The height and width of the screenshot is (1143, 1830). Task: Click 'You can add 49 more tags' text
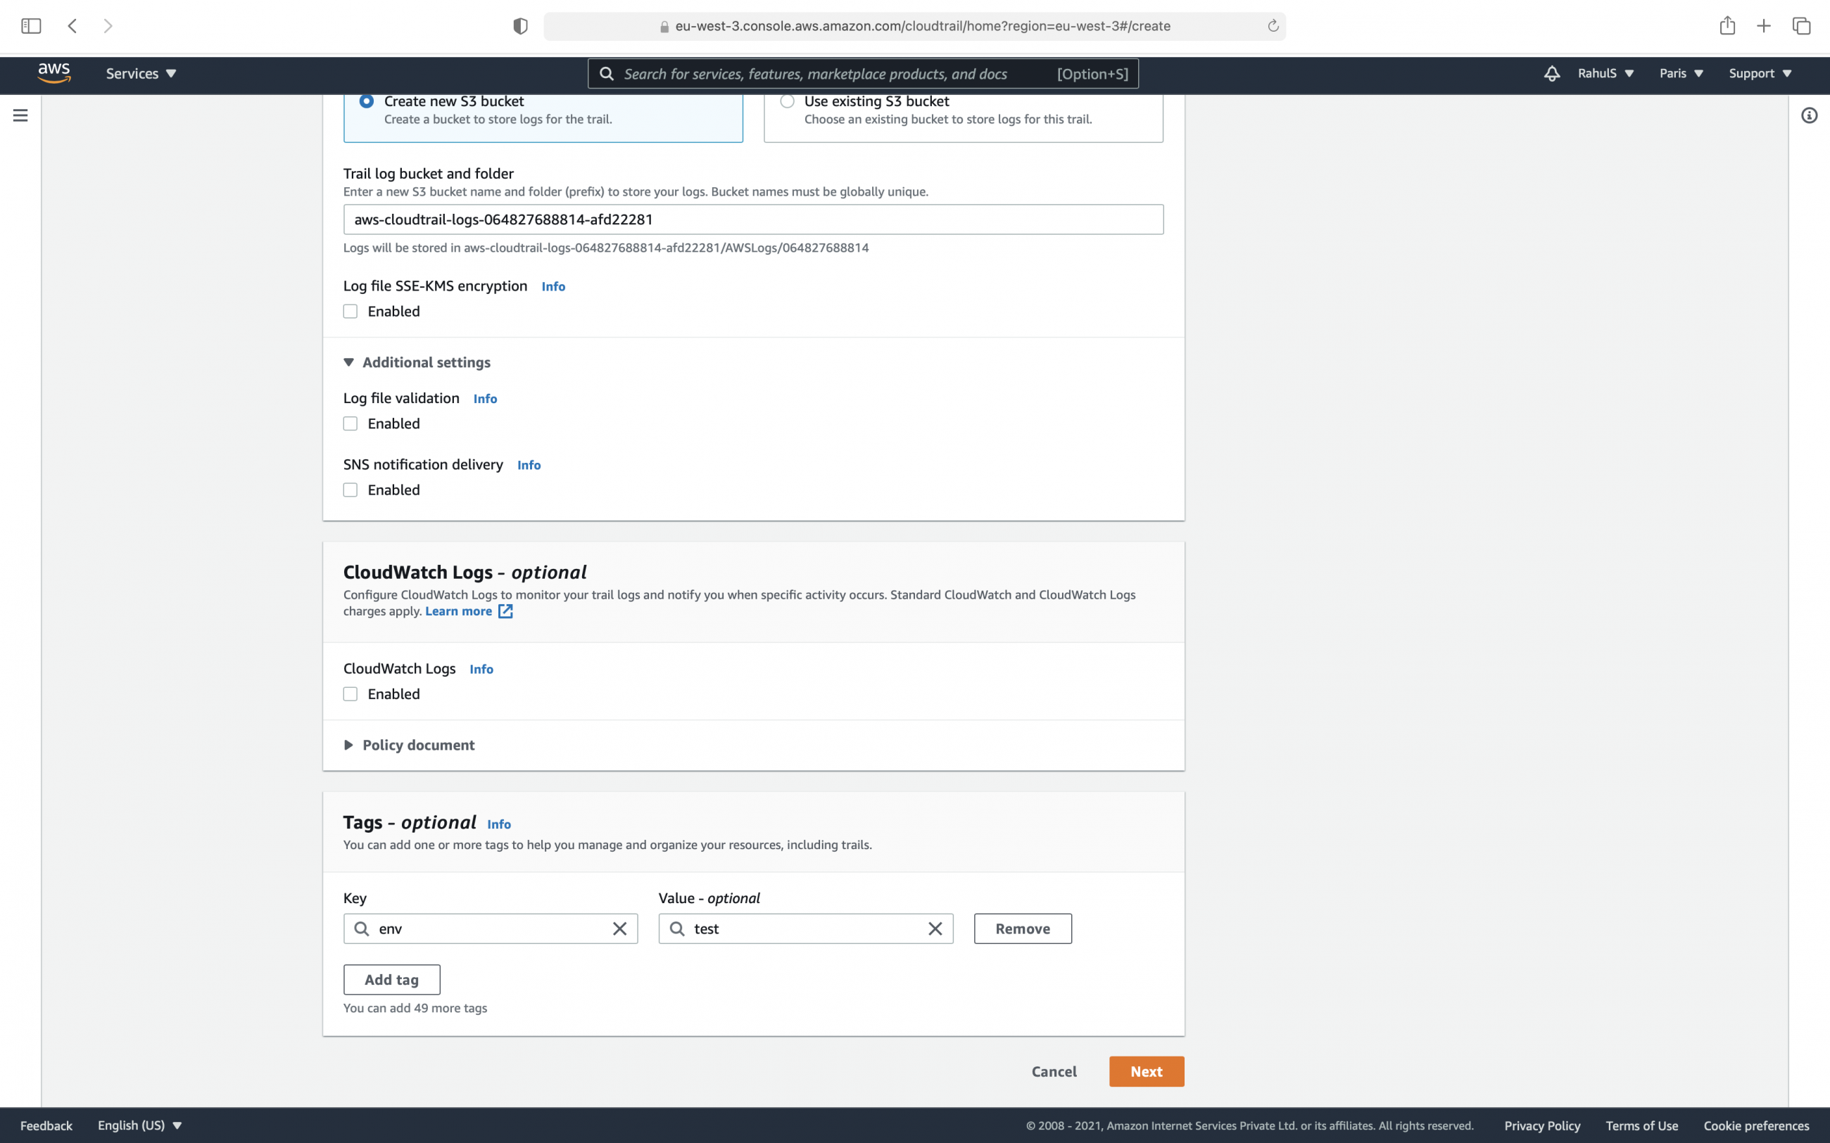point(415,1008)
